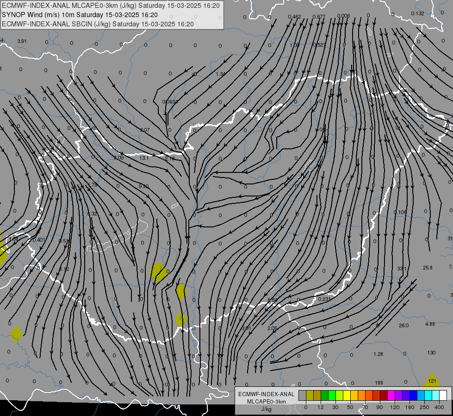Image resolution: width=453 pixels, height=416 pixels.
Task: Select the bright green legend swatch
Action: point(332,395)
